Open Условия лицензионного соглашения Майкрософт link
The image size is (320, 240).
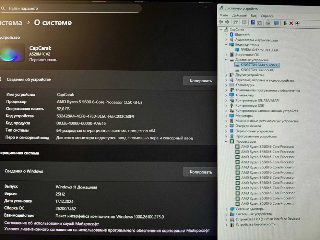107,230
